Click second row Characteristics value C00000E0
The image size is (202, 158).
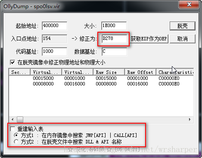(169, 84)
